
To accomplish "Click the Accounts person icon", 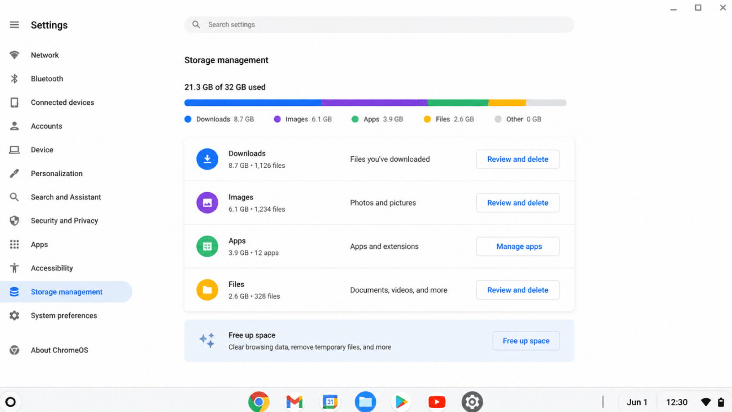I will (14, 126).
